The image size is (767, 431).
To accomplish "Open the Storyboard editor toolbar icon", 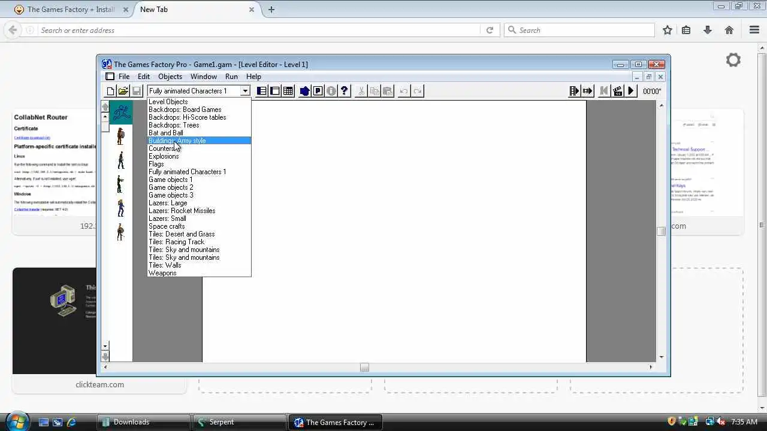I will pos(262,91).
